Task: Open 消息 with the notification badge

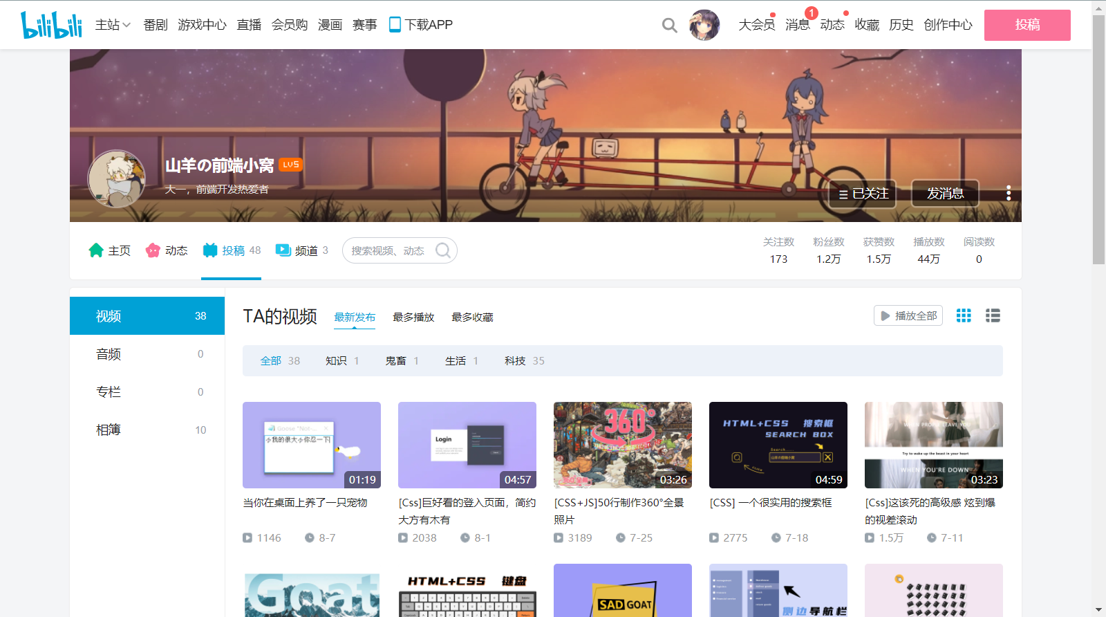Action: pos(798,25)
